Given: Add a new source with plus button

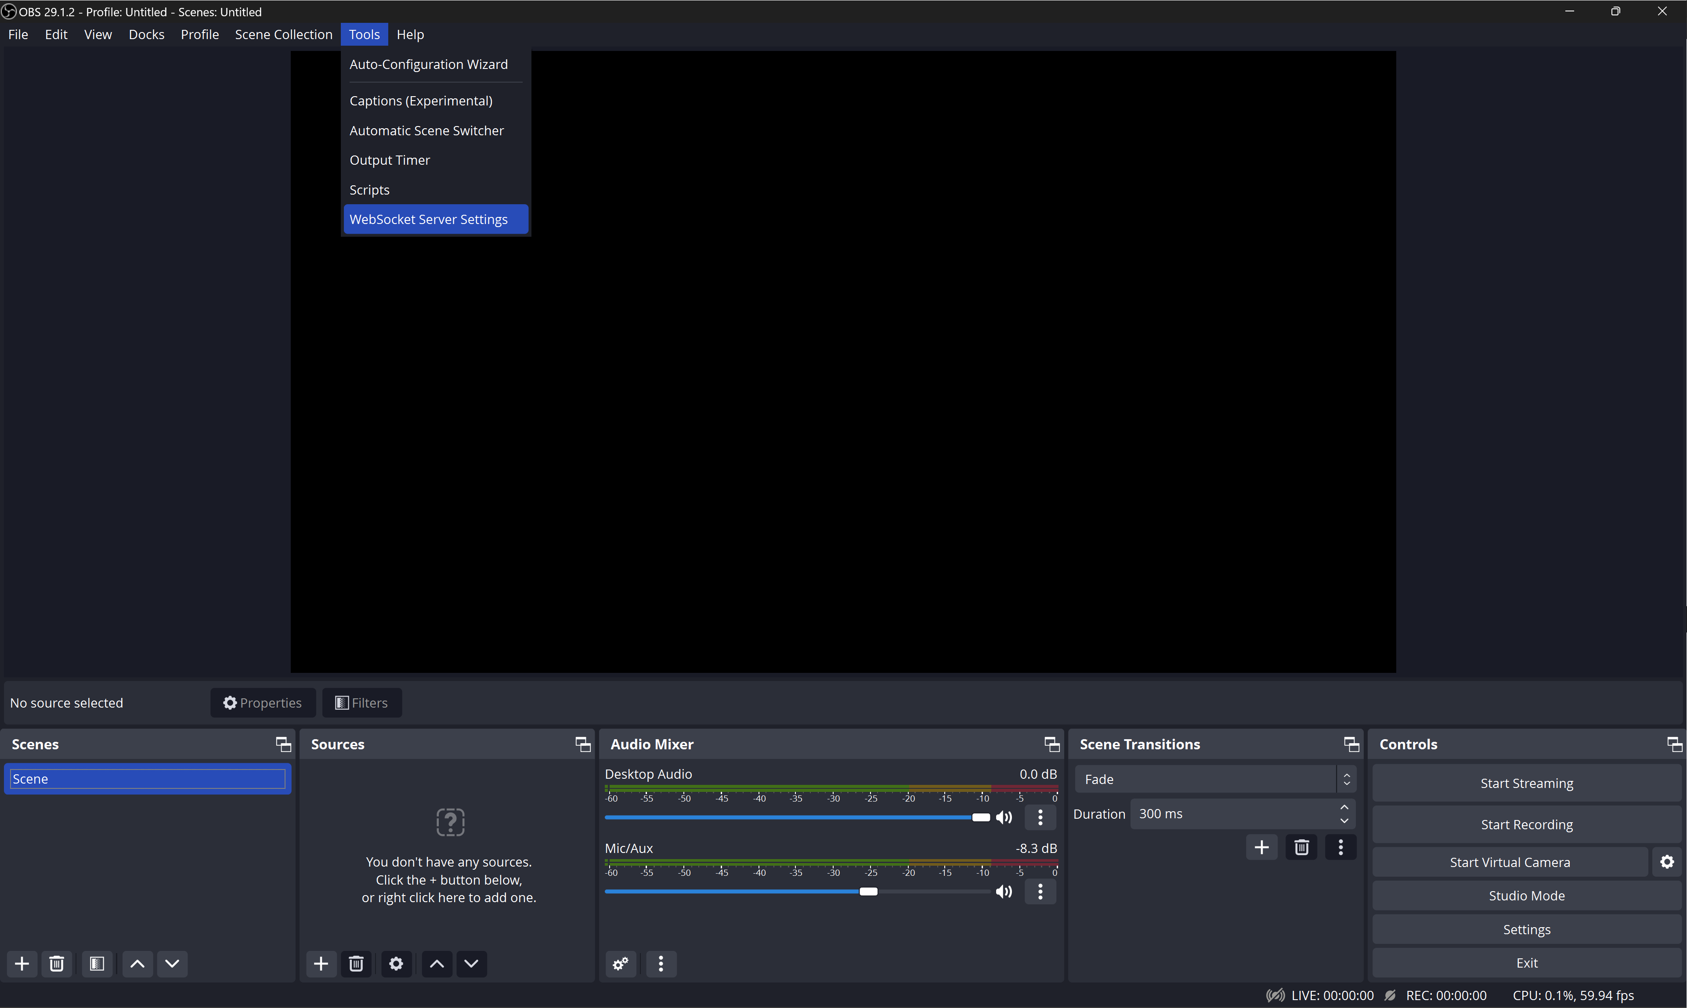Looking at the screenshot, I should click(321, 963).
